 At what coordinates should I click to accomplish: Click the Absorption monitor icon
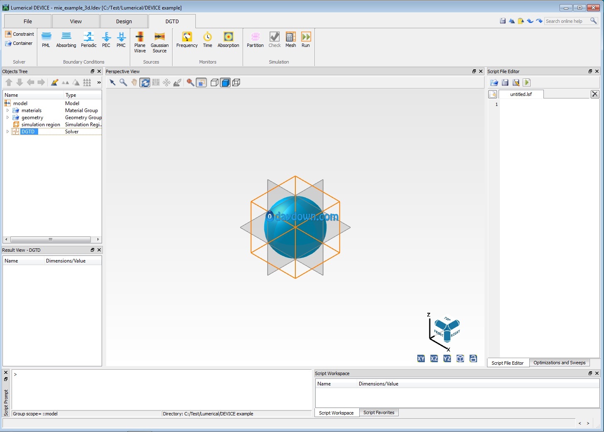tap(228, 40)
